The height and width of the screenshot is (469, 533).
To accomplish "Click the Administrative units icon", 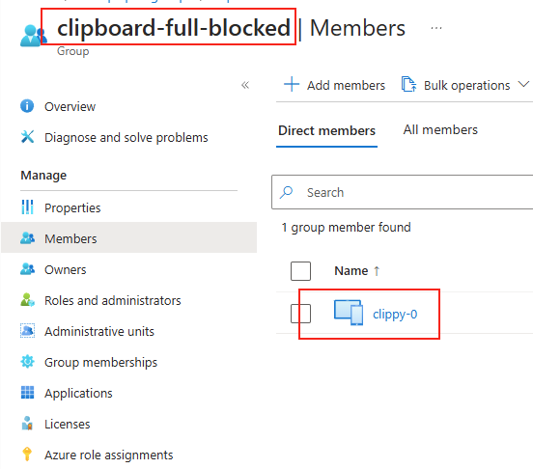I will [27, 331].
